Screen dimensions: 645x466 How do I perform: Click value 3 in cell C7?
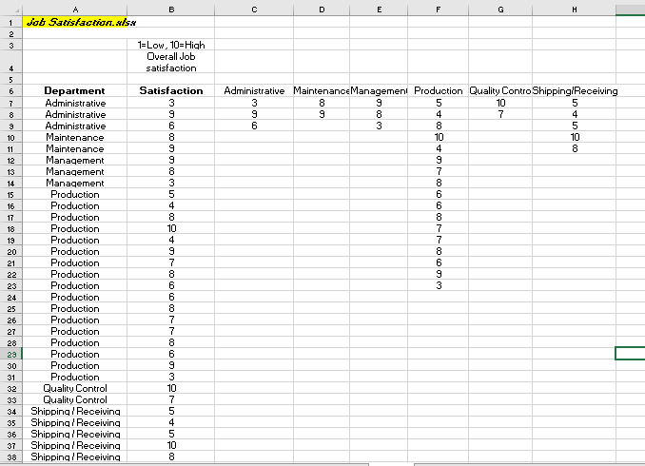[254, 103]
